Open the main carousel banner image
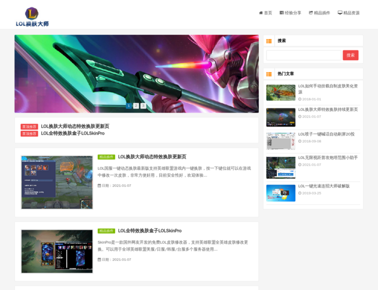The image size is (378, 290). click(x=137, y=74)
